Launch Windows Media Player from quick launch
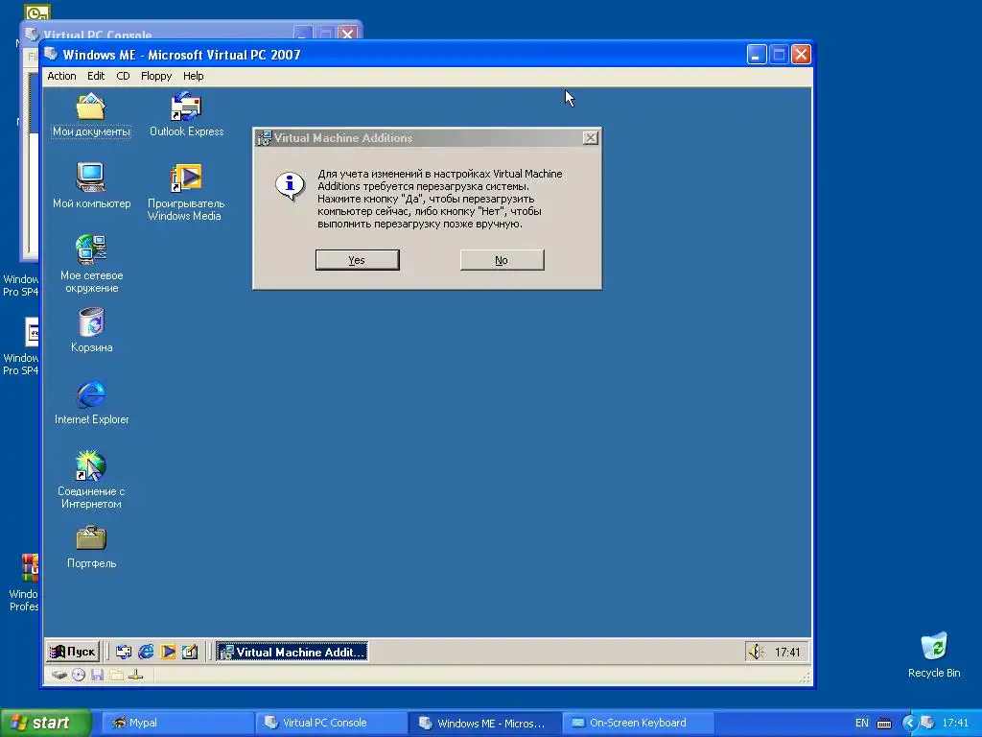This screenshot has width=982, height=737. pos(168,652)
